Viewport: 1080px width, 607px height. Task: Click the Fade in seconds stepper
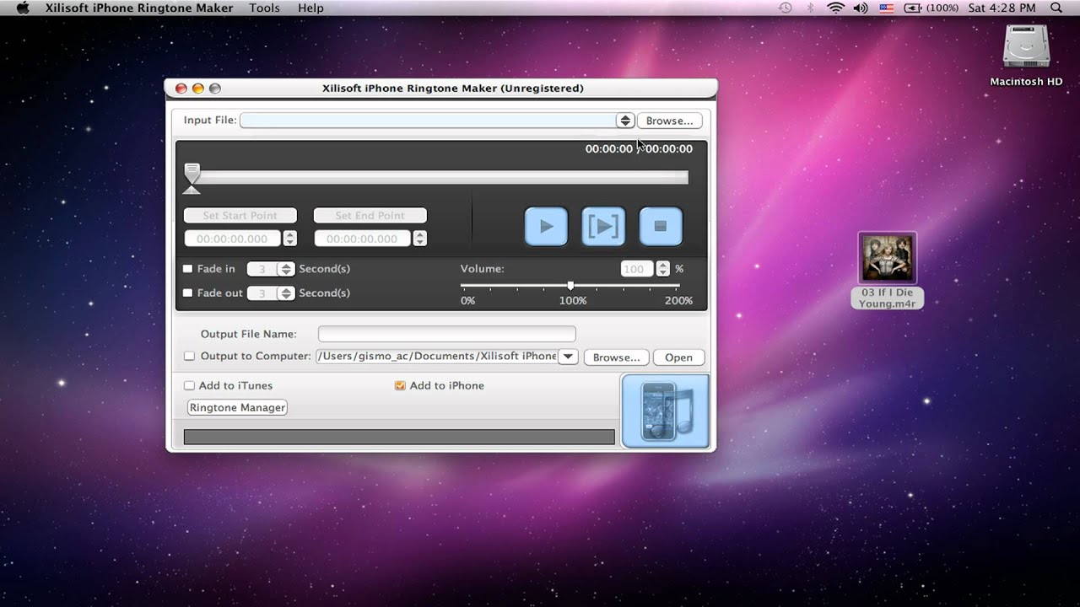tap(286, 269)
